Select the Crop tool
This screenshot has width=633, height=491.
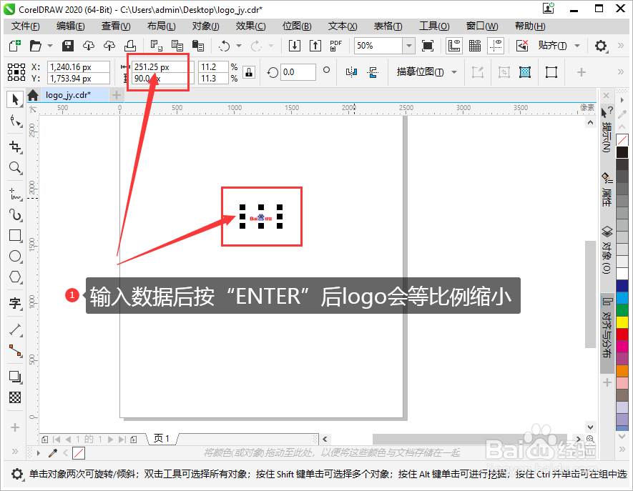(x=15, y=147)
